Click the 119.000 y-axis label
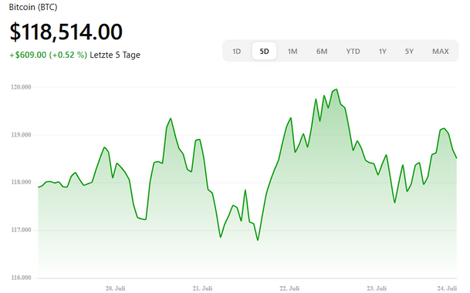 coord(21,135)
